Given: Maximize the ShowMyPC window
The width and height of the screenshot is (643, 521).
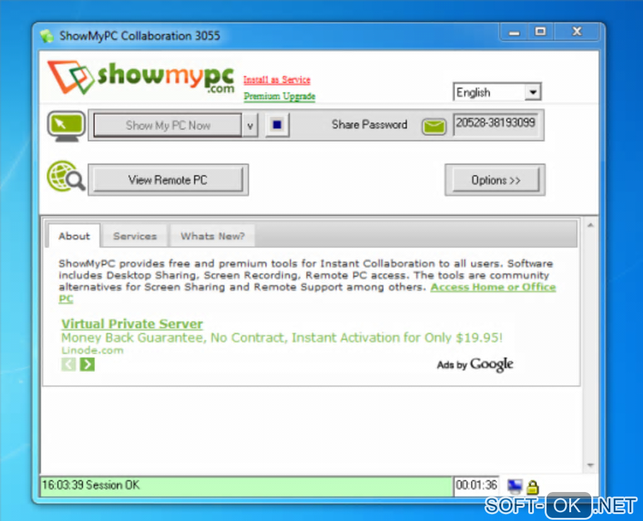Looking at the screenshot, I should coord(540,32).
